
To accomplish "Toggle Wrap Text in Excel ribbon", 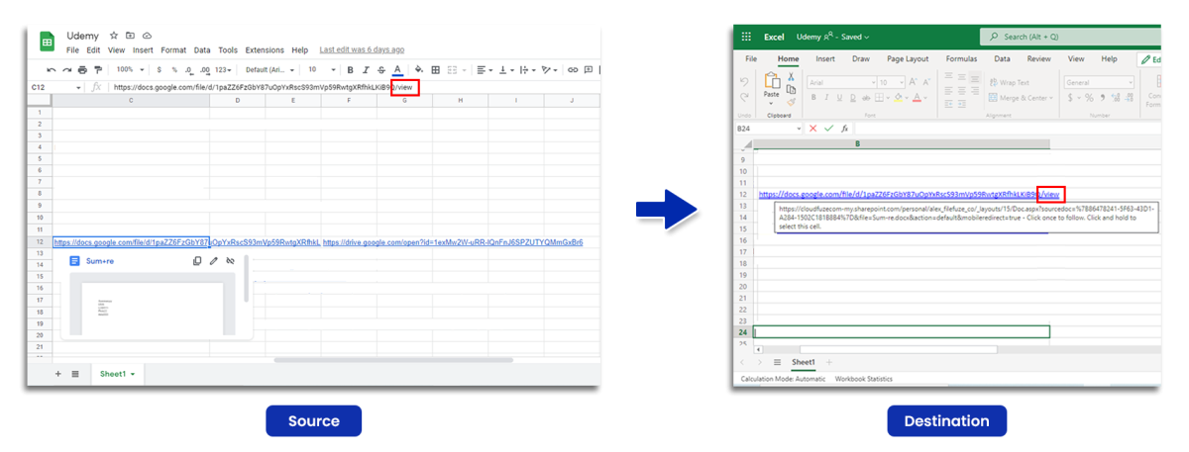I will coord(1008,83).
